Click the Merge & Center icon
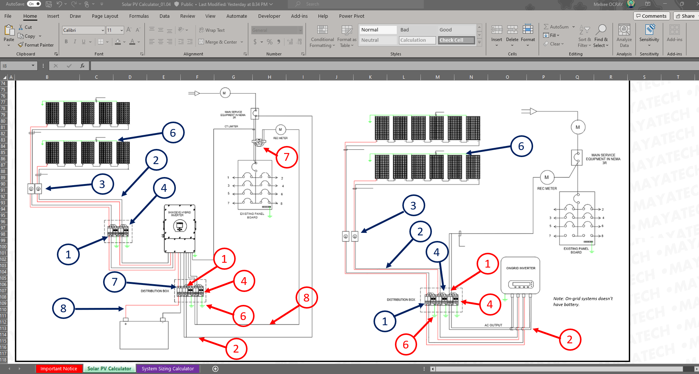699x374 pixels. coord(201,42)
